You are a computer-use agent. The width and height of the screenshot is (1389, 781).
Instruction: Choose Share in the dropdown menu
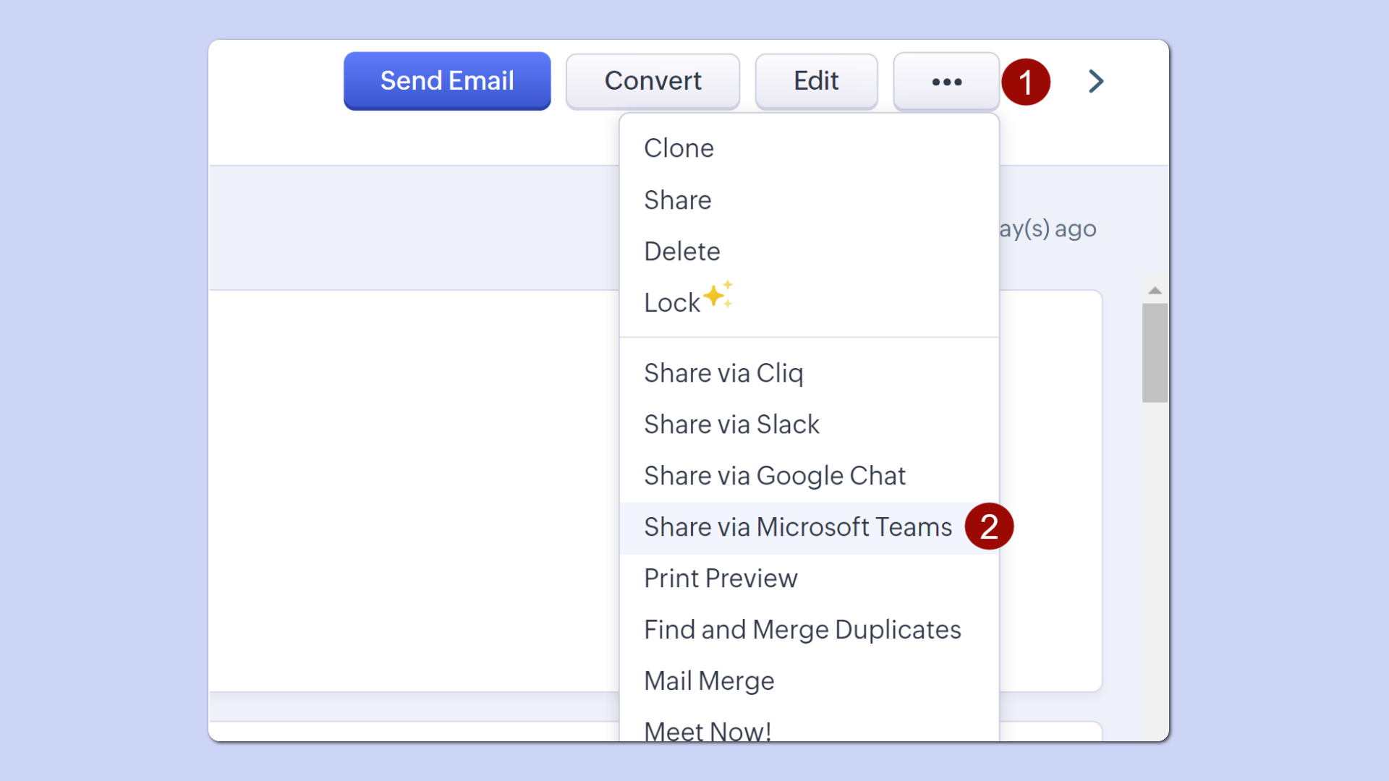click(x=677, y=200)
